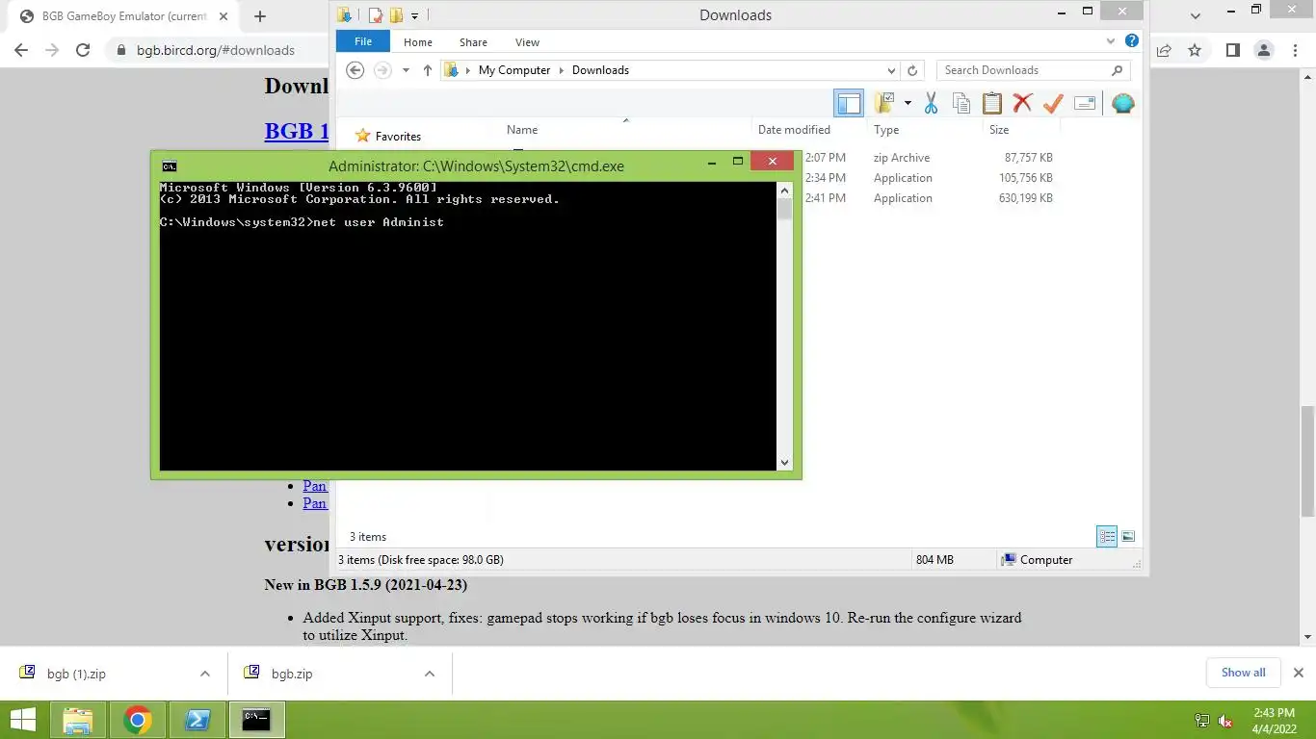Click the shell globe icon in Explorer toolbar
Screen dimensions: 1316x739
(x=1122, y=103)
